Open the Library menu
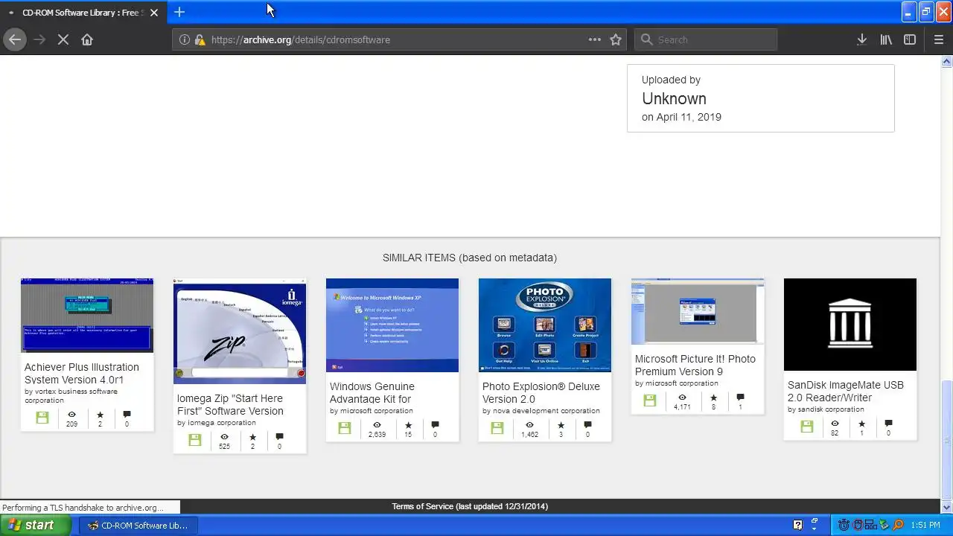Image resolution: width=953 pixels, height=536 pixels. pyautogui.click(x=886, y=39)
